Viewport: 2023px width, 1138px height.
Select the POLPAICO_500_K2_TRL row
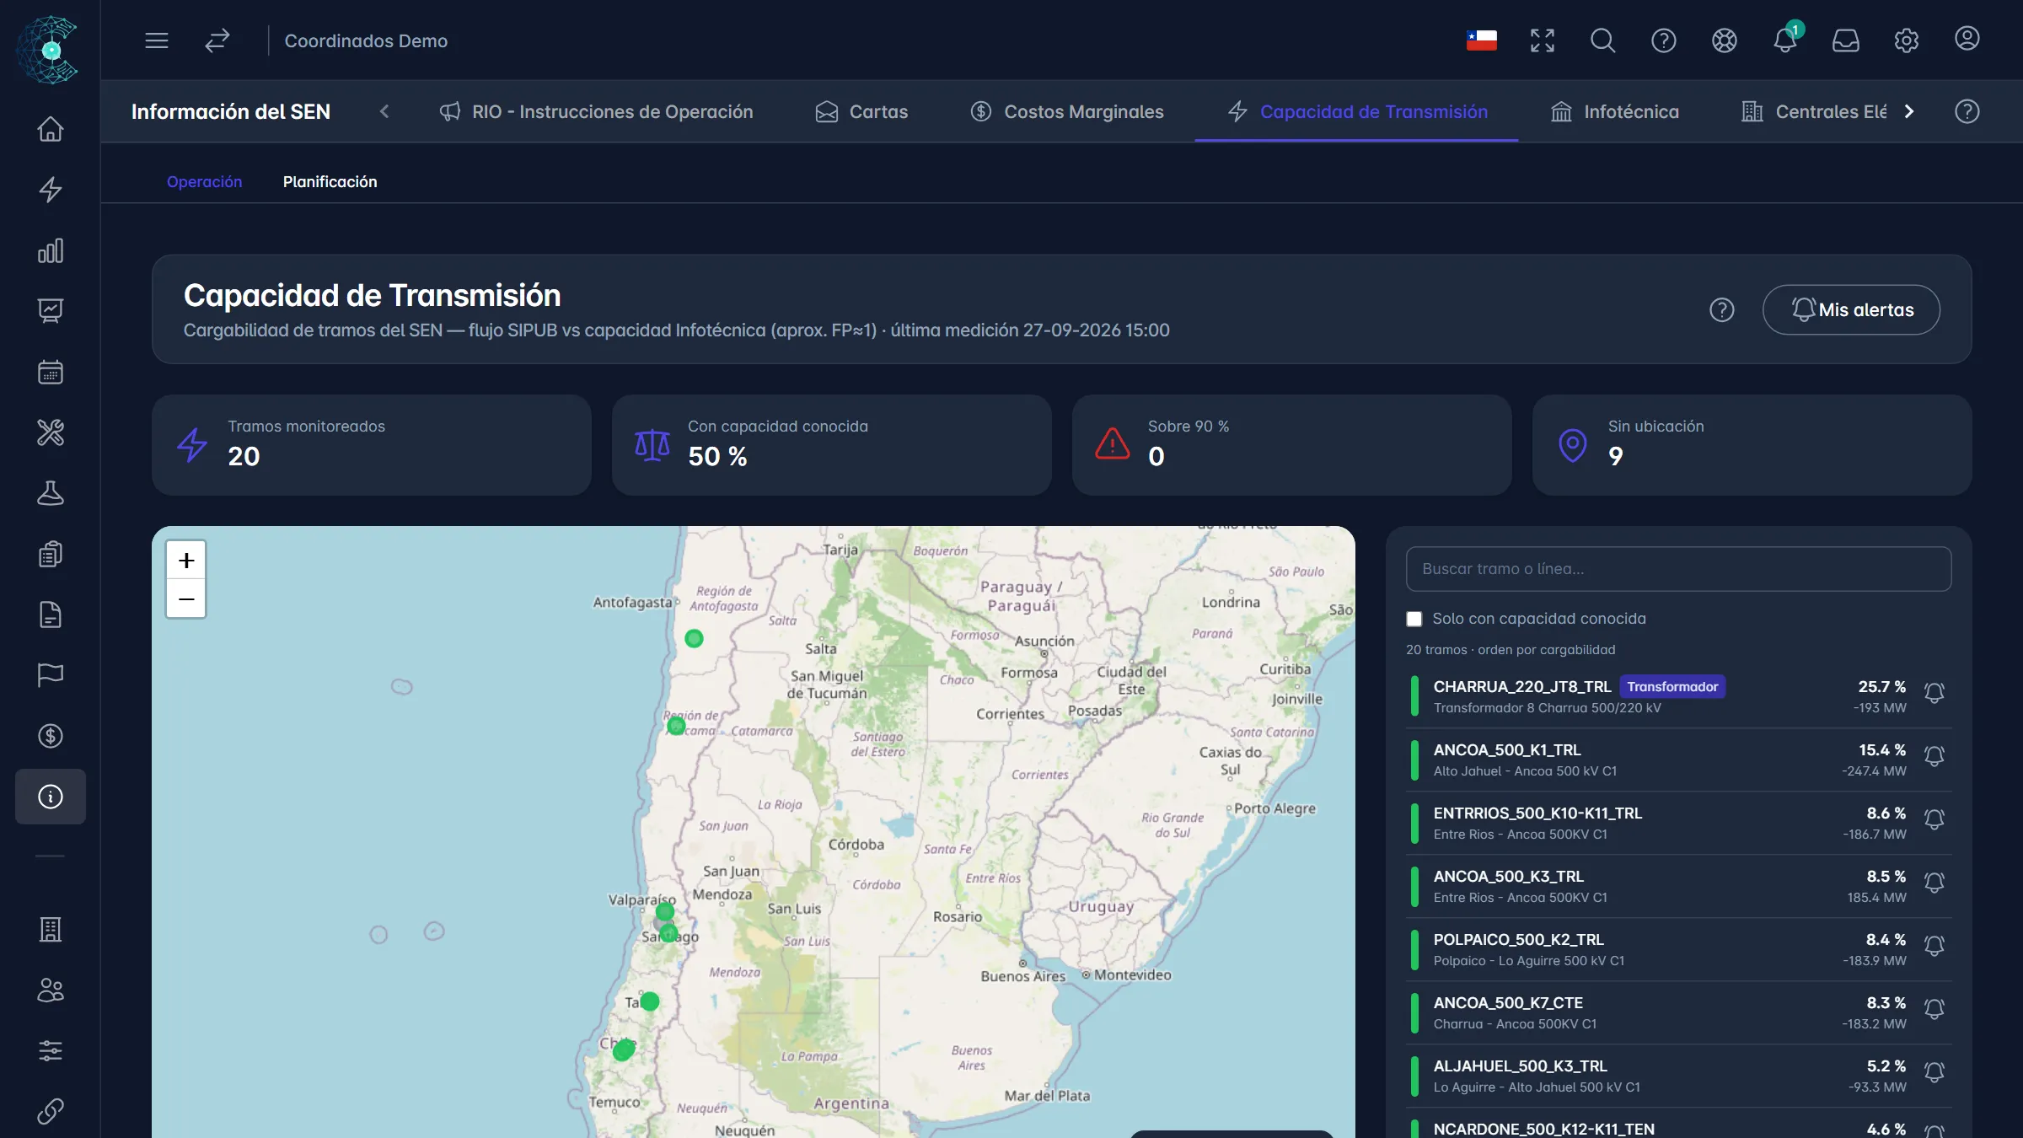point(1678,949)
